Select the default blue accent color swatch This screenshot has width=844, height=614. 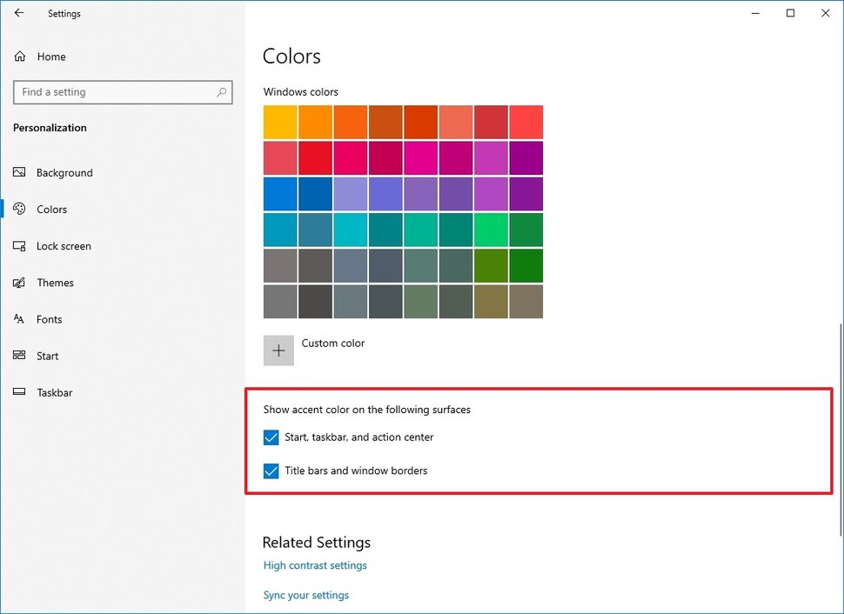(279, 193)
